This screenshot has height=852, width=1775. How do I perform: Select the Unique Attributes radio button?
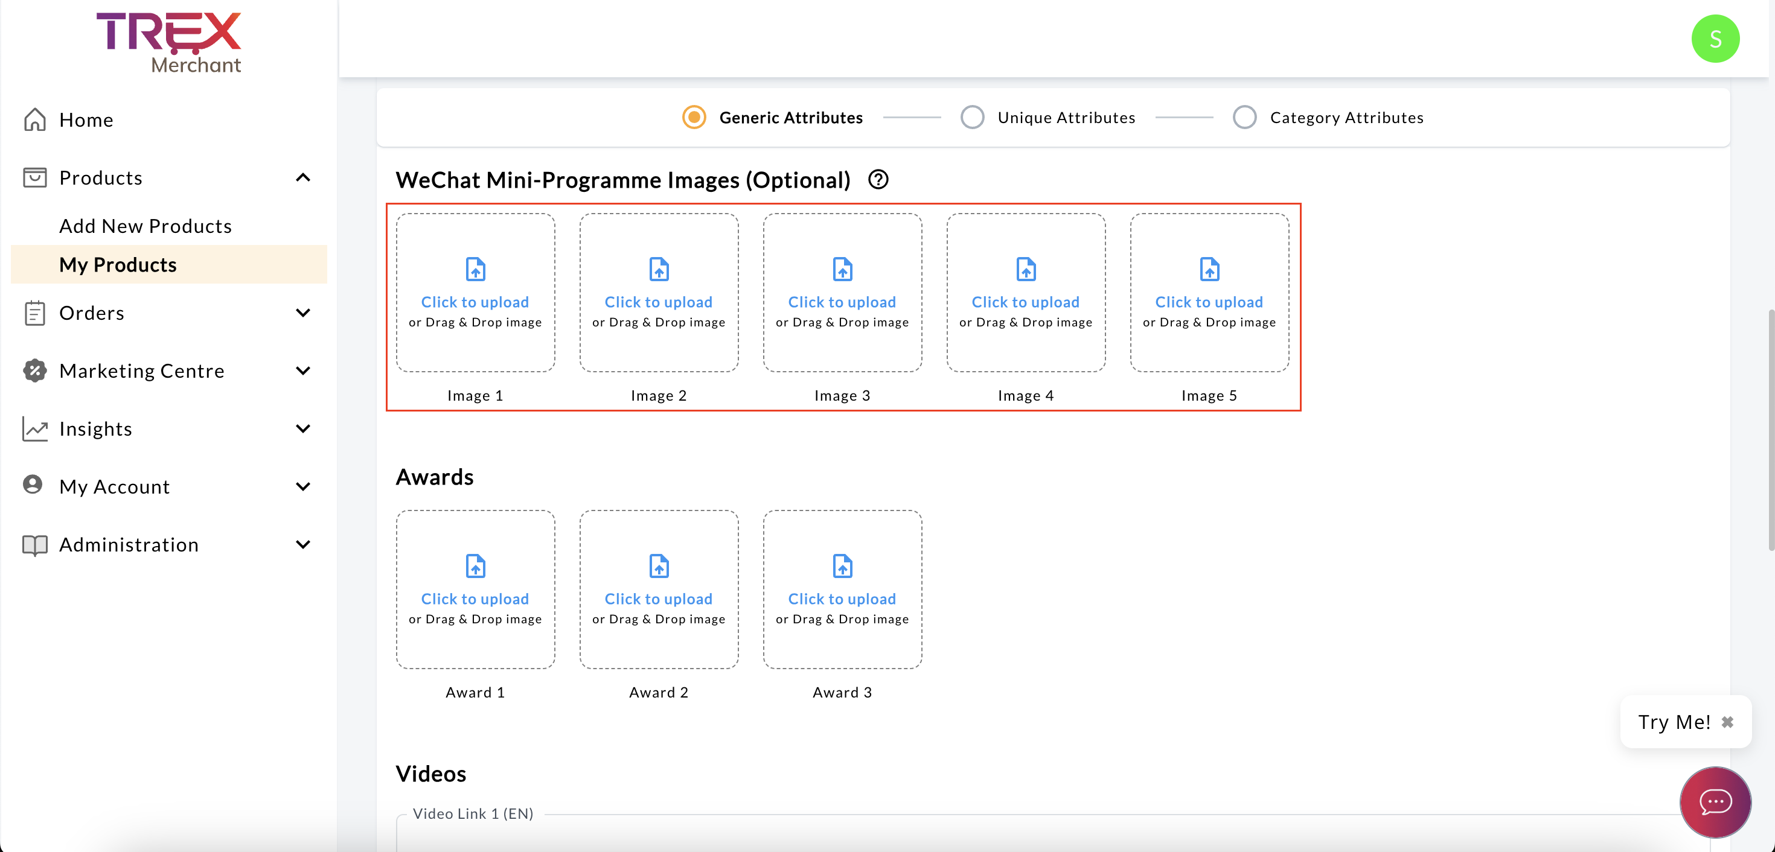[x=972, y=118]
